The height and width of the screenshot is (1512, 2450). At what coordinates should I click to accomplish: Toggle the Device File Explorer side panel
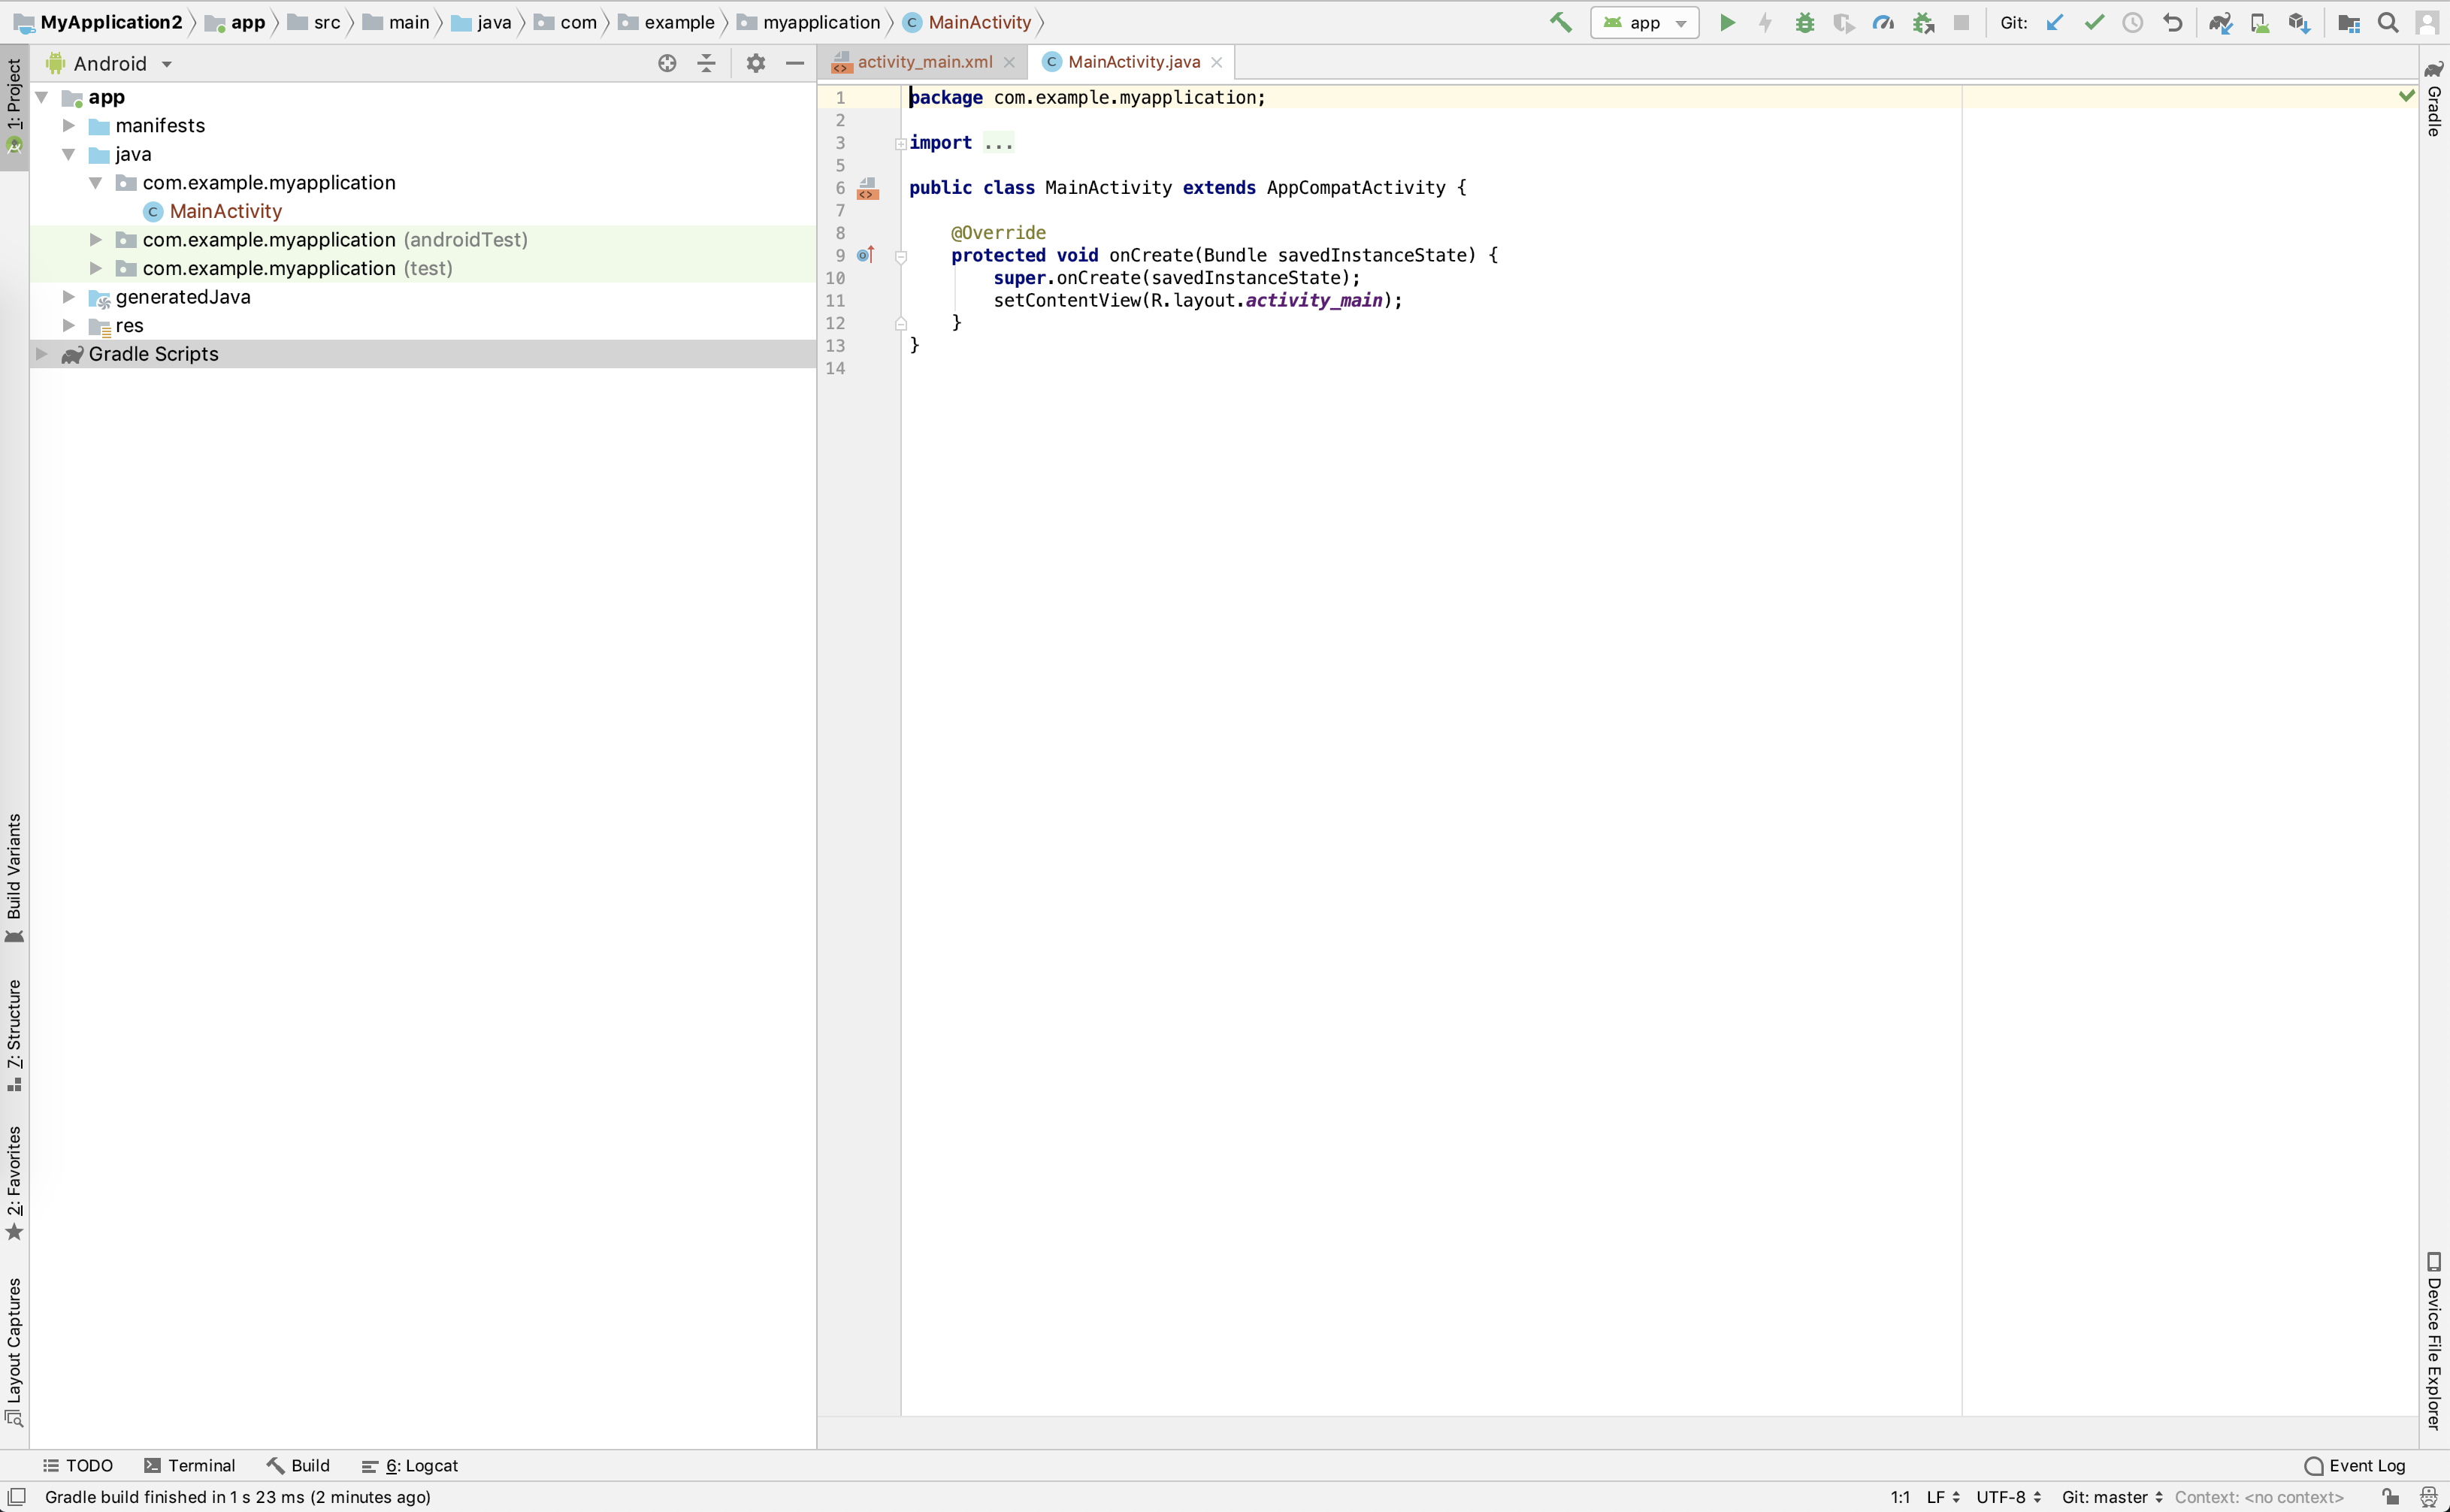click(2434, 1340)
